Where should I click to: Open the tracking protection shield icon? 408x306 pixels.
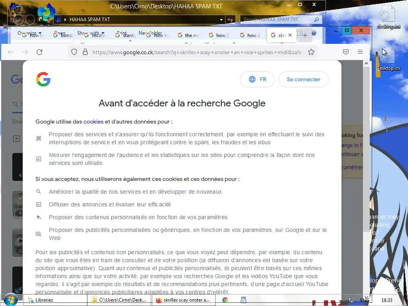[74, 52]
